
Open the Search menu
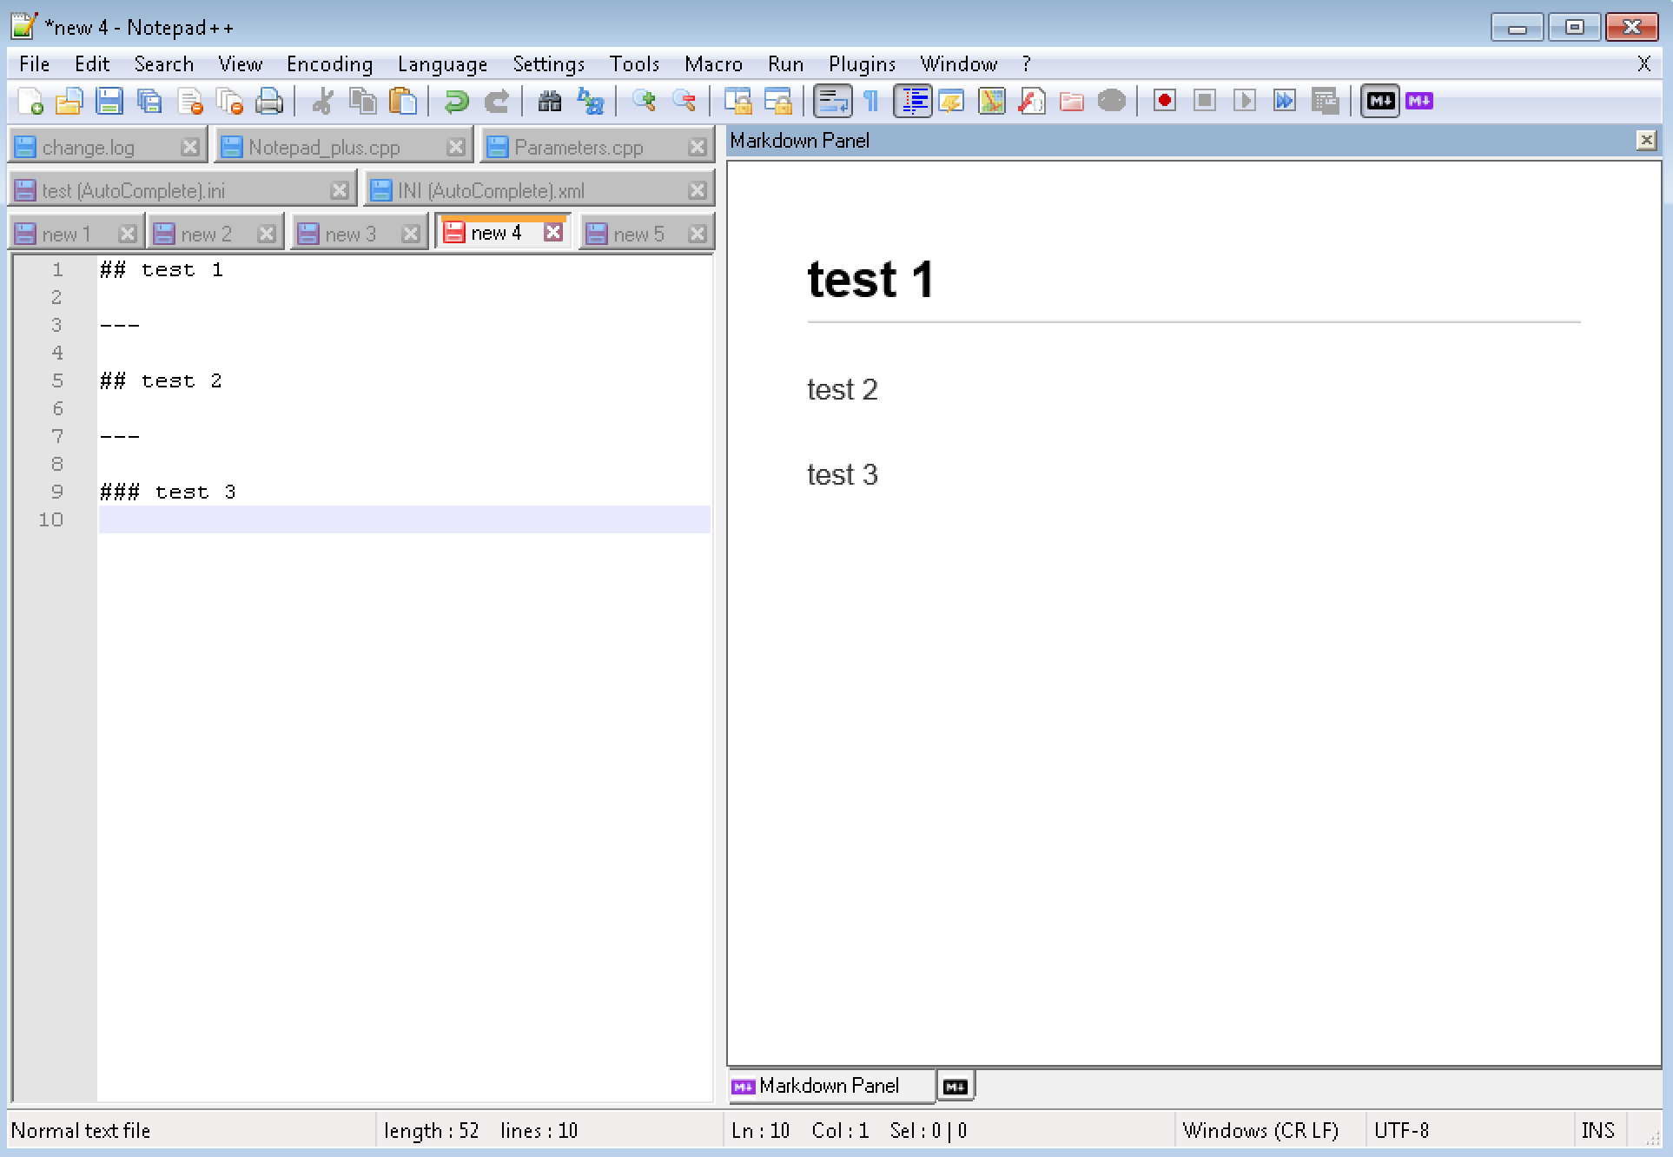click(164, 64)
